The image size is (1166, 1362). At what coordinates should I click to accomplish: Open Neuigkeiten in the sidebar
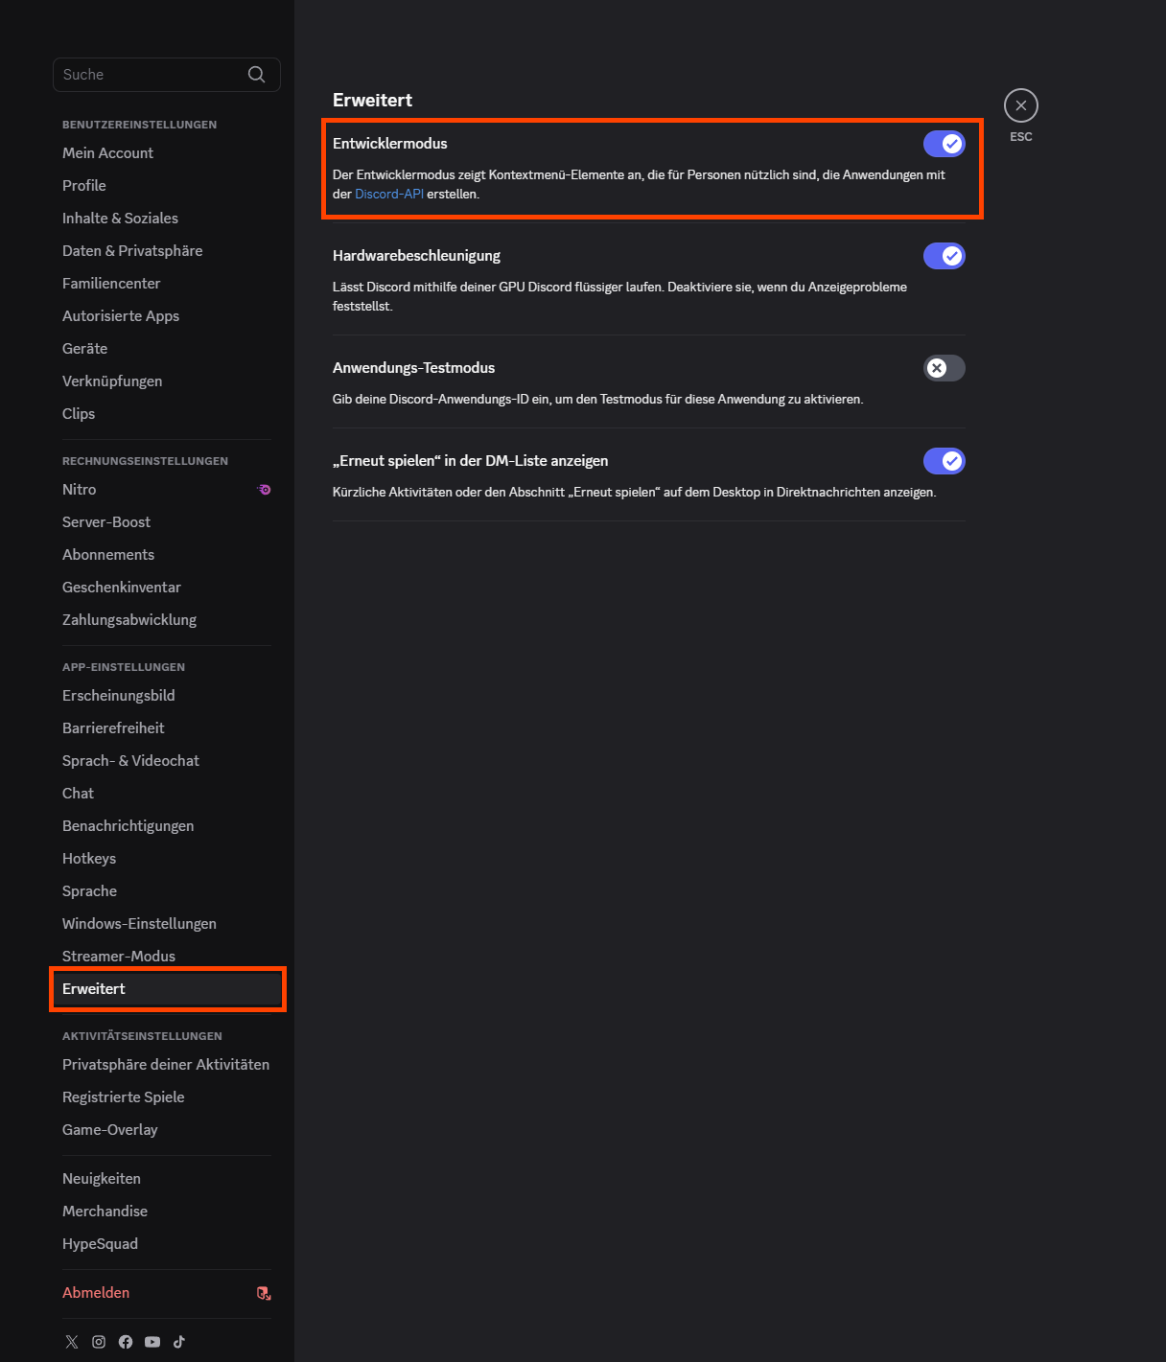tap(167, 1179)
